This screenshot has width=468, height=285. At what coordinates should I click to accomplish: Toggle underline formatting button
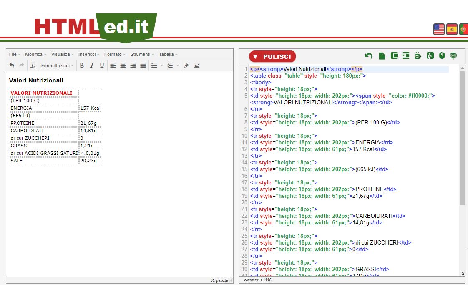[102, 66]
